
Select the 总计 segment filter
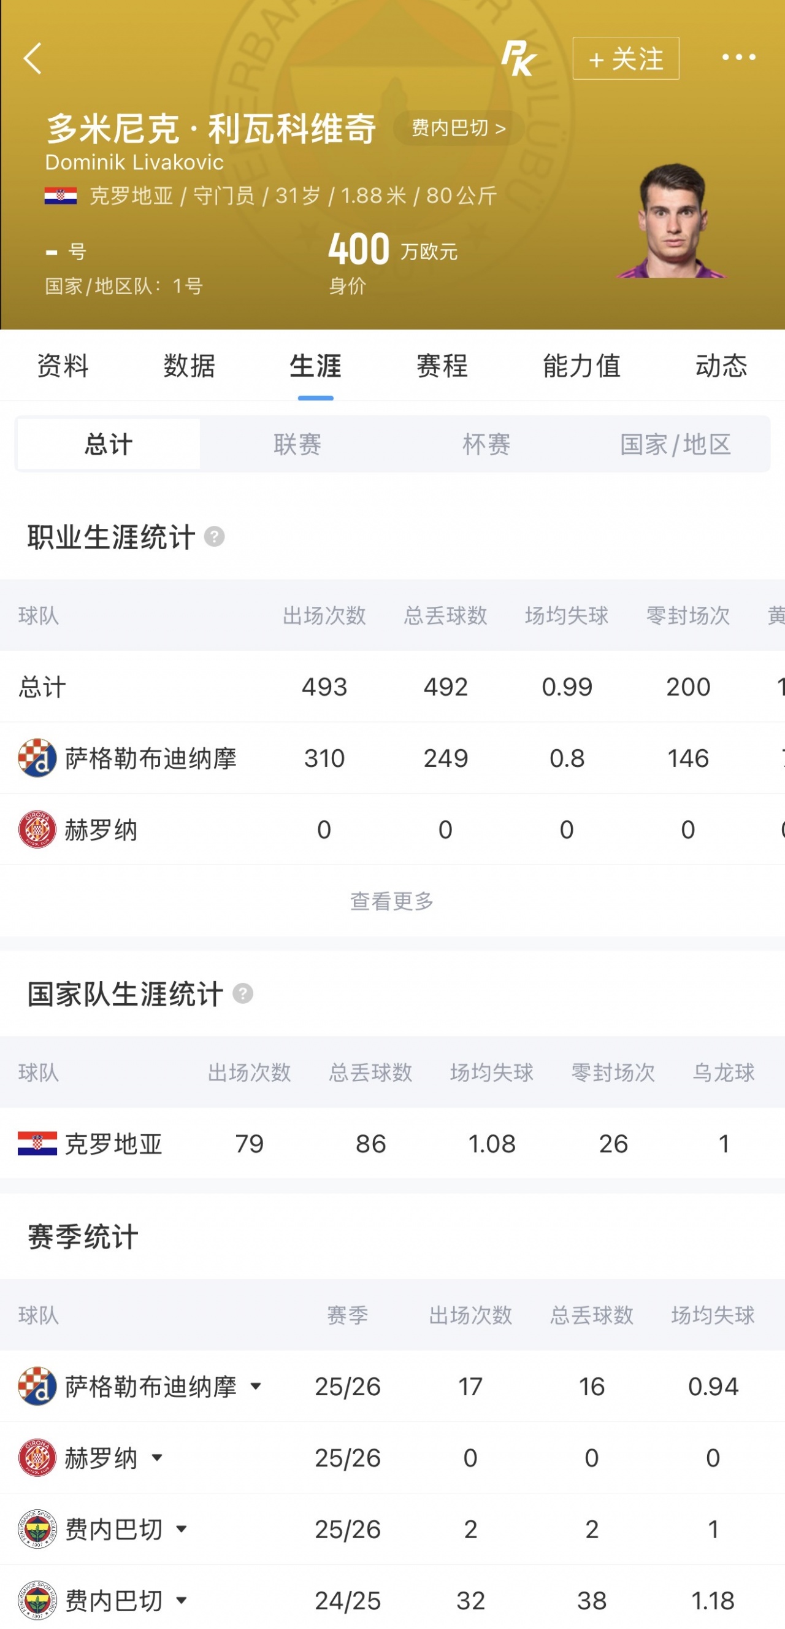pyautogui.click(x=109, y=444)
